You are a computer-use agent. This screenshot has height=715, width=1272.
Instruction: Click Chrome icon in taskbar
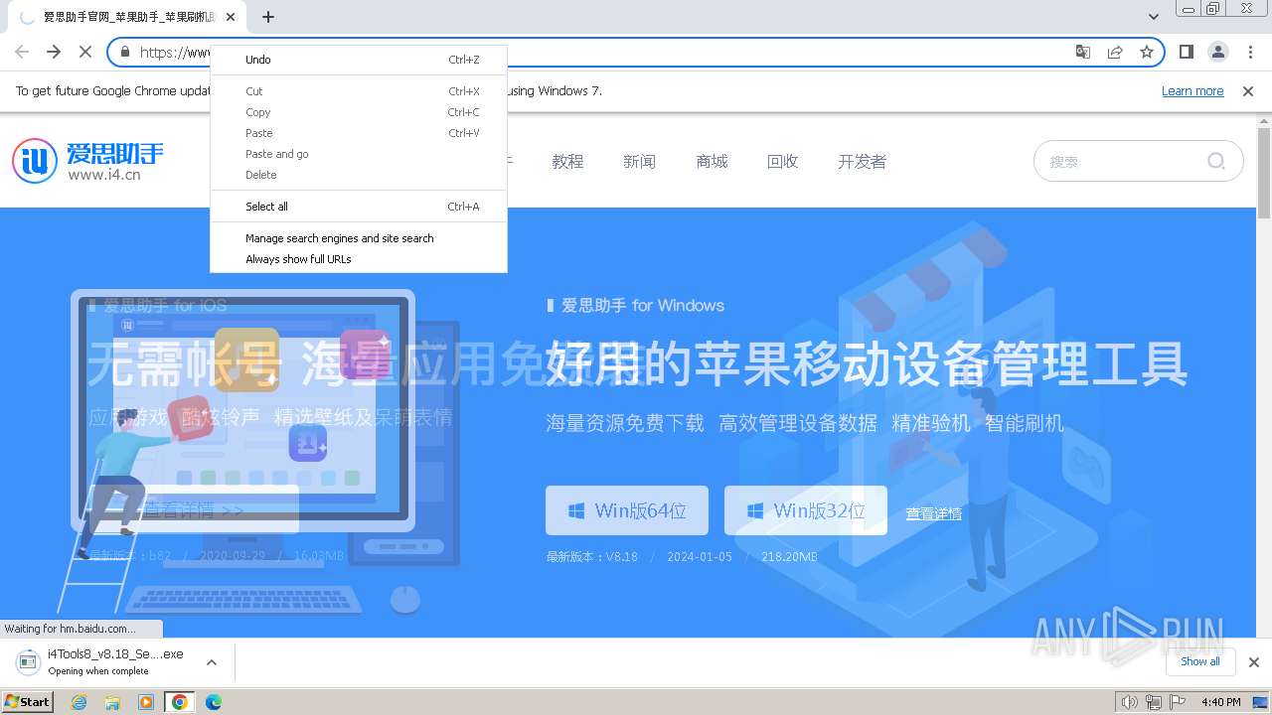[x=179, y=702]
